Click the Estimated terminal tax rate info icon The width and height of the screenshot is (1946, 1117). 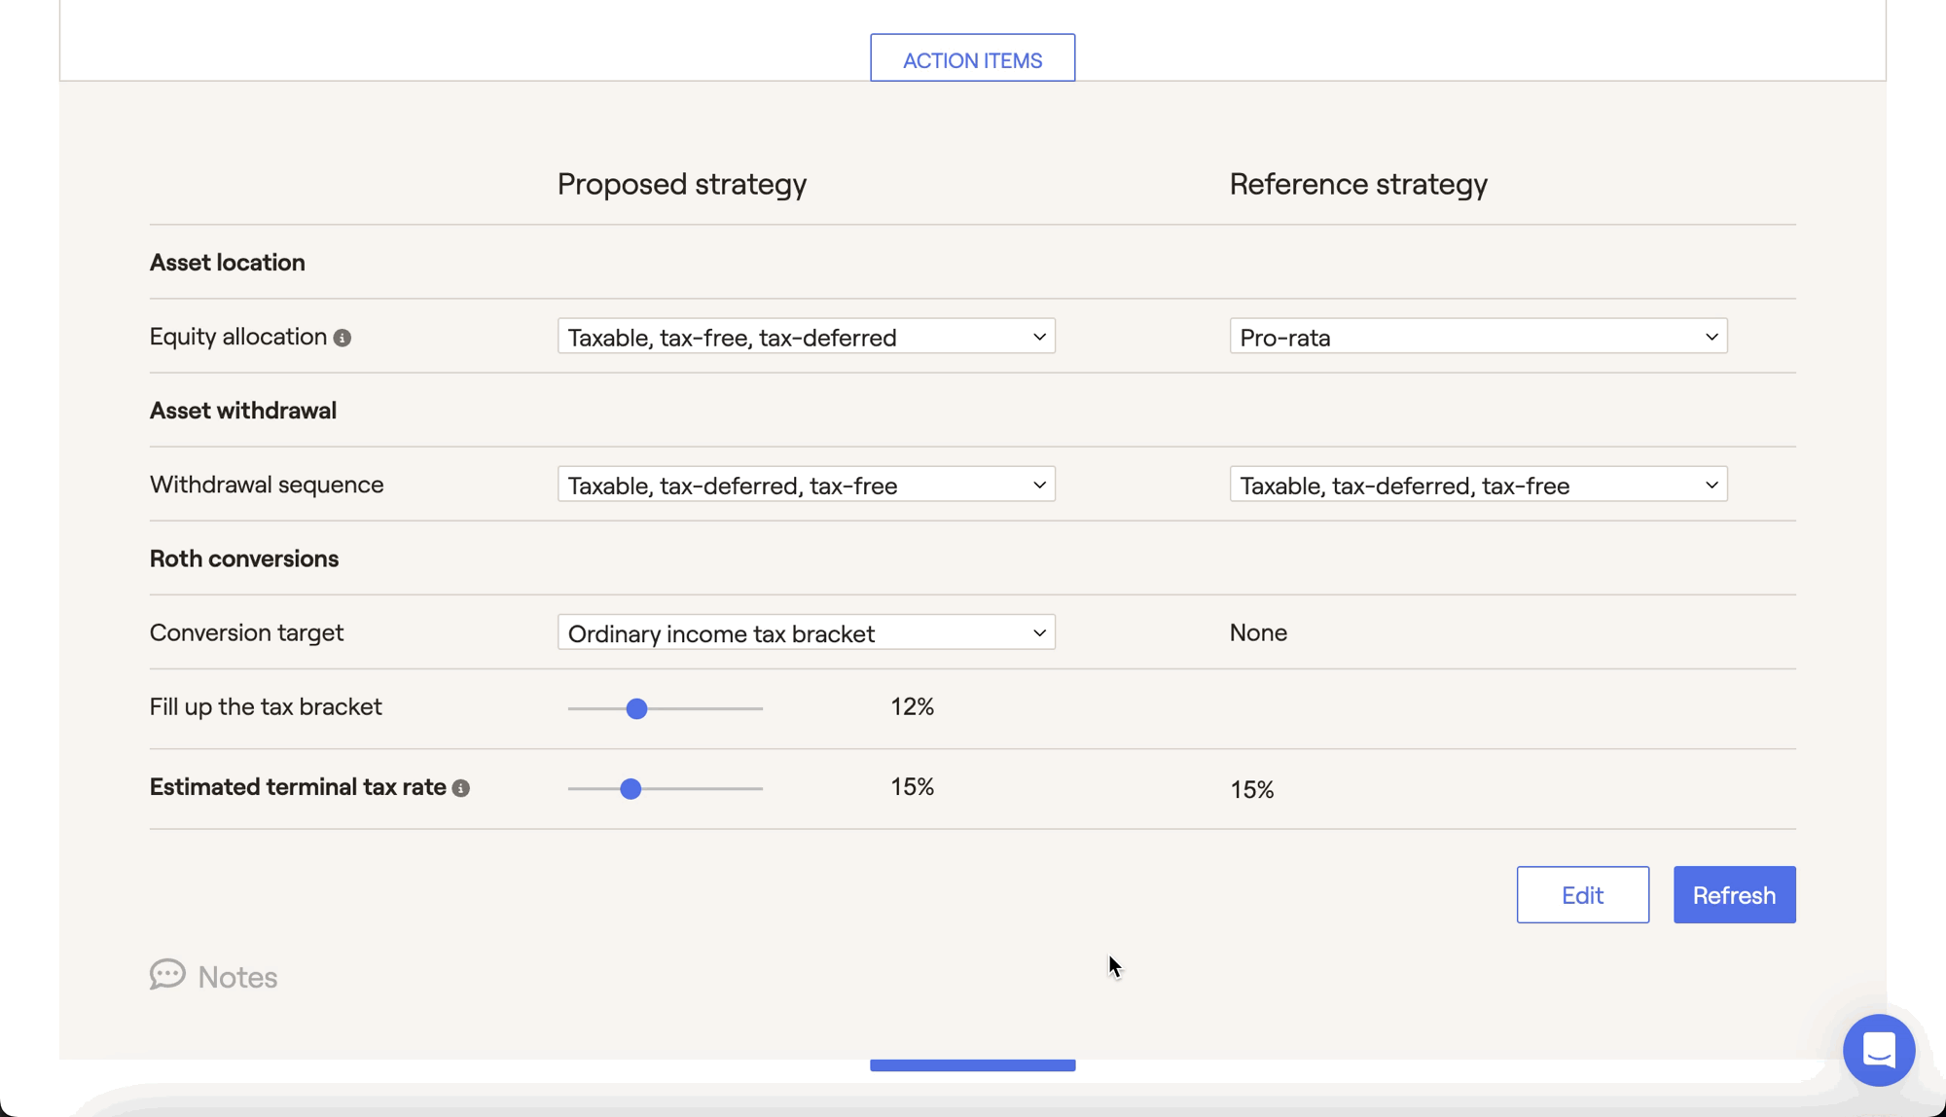point(461,788)
